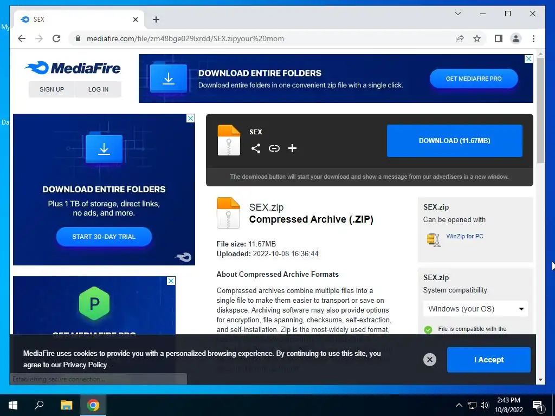This screenshot has height=416, width=555.
Task: Click the LOG IN button
Action: coord(99,89)
